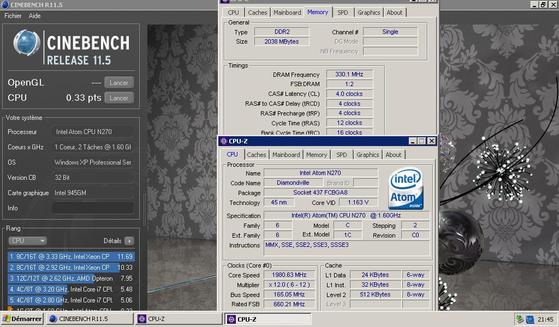Select CPU tab in back CPU-Z window
The width and height of the screenshot is (559, 327).
[233, 13]
